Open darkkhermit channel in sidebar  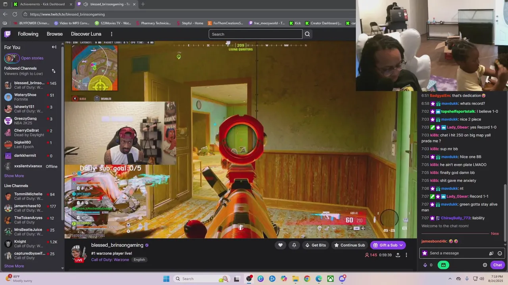pyautogui.click(x=32, y=156)
